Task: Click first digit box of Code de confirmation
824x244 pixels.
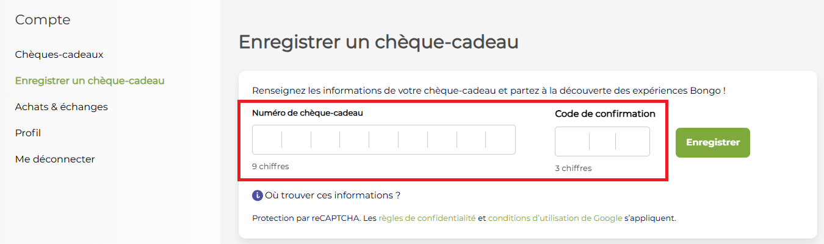Action: 573,142
